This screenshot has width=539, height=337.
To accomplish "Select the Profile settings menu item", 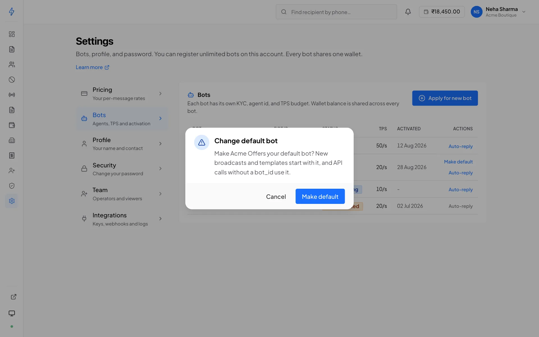I will [122, 144].
